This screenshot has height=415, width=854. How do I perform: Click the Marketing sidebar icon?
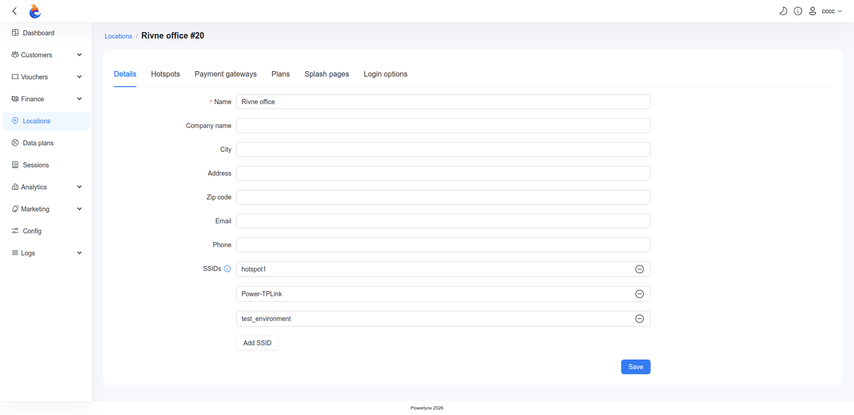tap(15, 209)
